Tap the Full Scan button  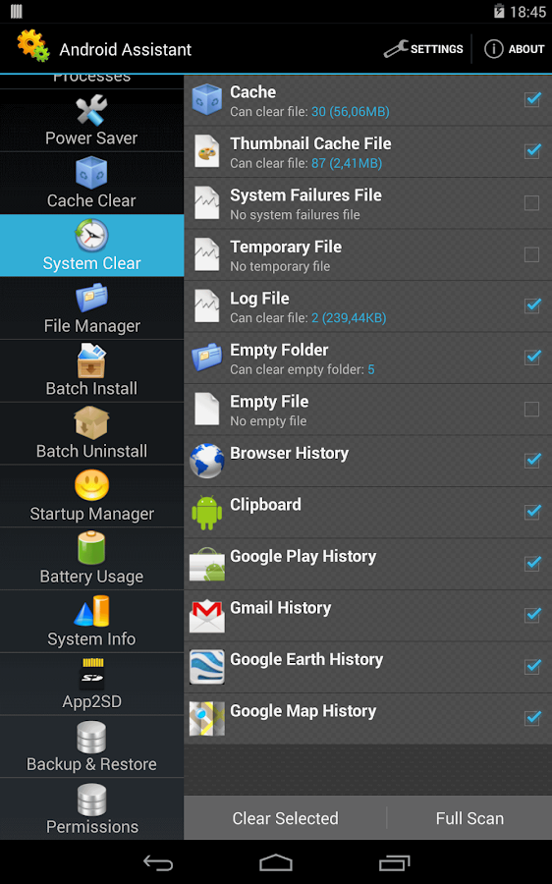tap(469, 818)
